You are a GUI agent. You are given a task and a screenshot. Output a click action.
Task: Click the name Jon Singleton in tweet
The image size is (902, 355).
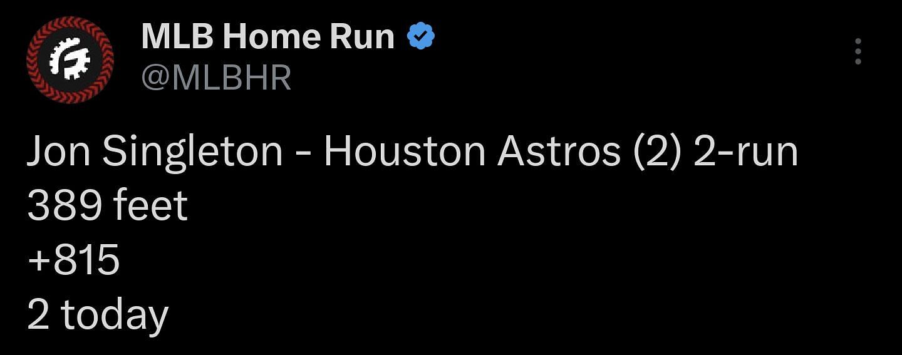(155, 152)
